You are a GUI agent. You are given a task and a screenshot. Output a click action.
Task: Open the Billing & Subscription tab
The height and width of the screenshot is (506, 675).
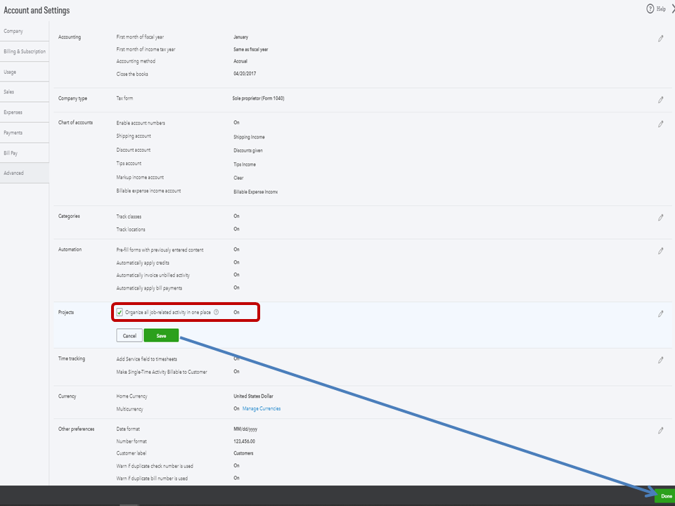[x=25, y=51]
